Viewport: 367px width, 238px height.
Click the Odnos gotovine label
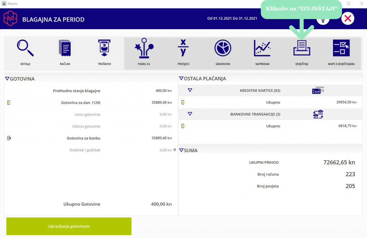[x=86, y=126]
